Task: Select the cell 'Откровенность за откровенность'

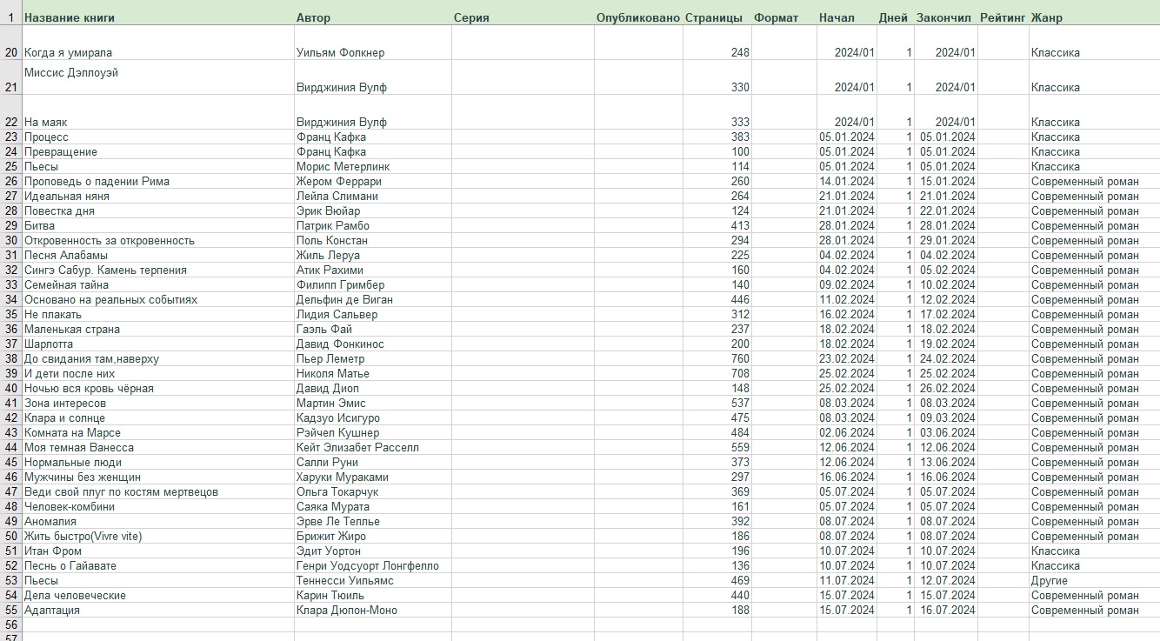Action: click(x=157, y=240)
